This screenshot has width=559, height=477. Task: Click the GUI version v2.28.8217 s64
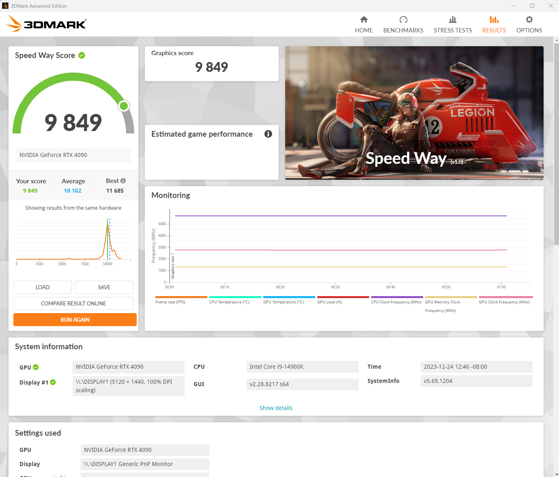[x=303, y=384]
